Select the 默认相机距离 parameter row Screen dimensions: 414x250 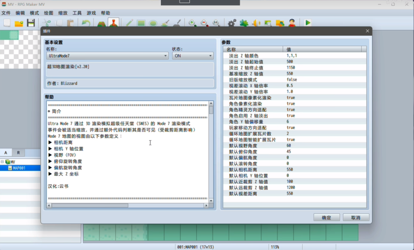click(294, 169)
